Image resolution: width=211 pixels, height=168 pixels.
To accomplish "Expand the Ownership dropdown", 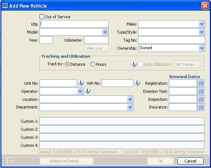I will (x=201, y=48).
